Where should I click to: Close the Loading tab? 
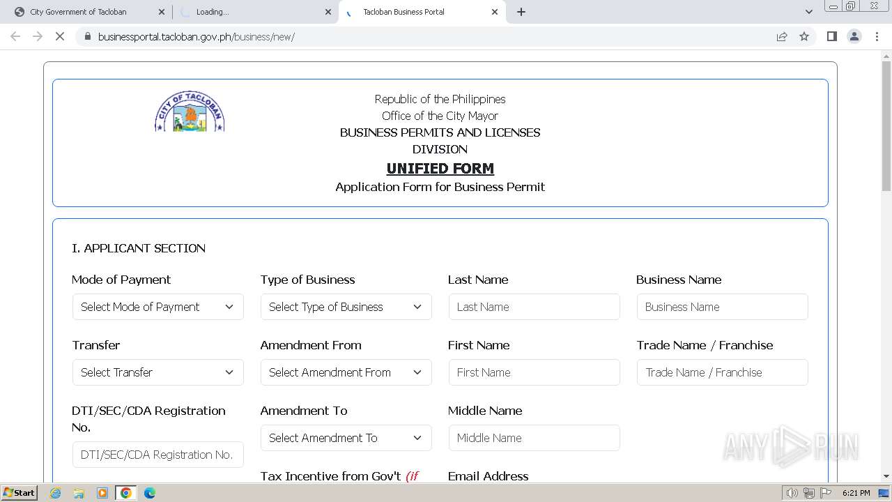click(328, 12)
